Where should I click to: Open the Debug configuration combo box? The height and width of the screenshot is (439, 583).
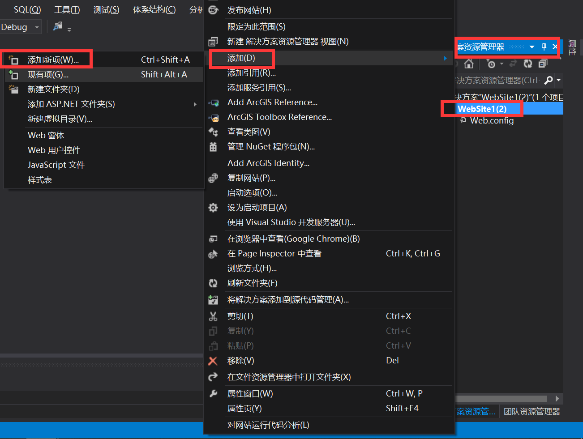pyautogui.click(x=21, y=27)
